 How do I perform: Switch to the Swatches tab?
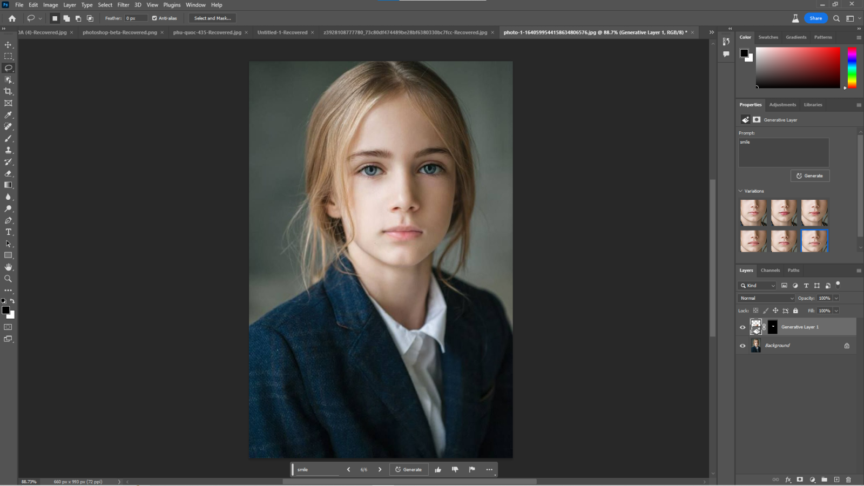(x=768, y=37)
